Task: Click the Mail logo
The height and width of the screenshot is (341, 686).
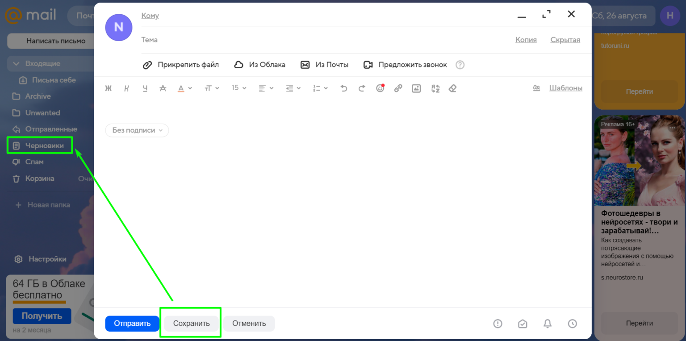Action: tap(31, 15)
